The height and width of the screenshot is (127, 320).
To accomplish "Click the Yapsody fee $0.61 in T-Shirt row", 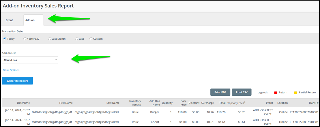I will click(242, 122).
